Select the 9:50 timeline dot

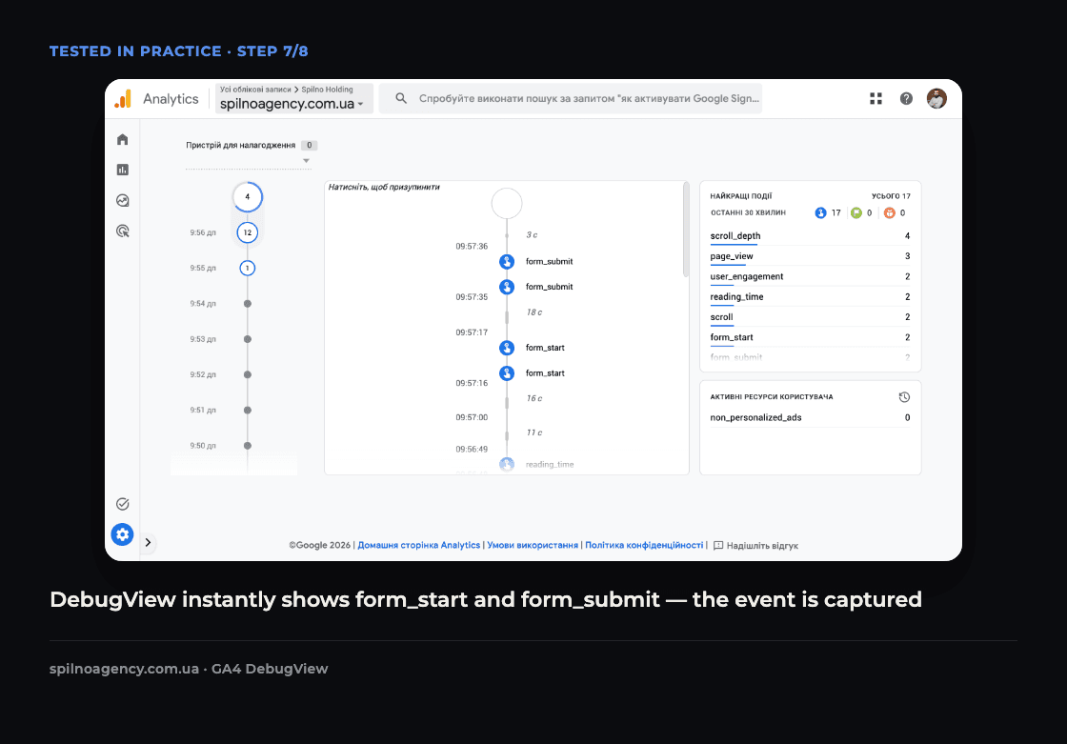pos(247,446)
